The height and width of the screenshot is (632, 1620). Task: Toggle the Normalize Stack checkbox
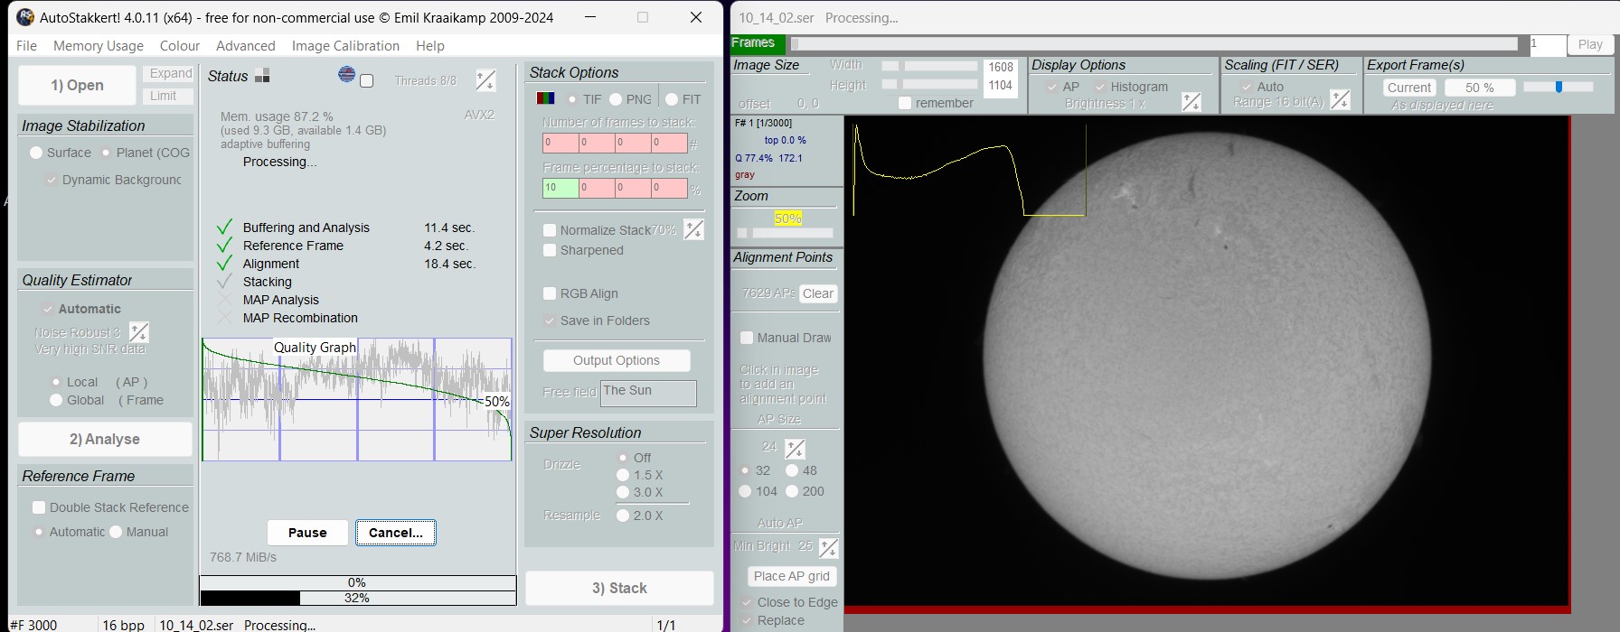click(x=549, y=230)
